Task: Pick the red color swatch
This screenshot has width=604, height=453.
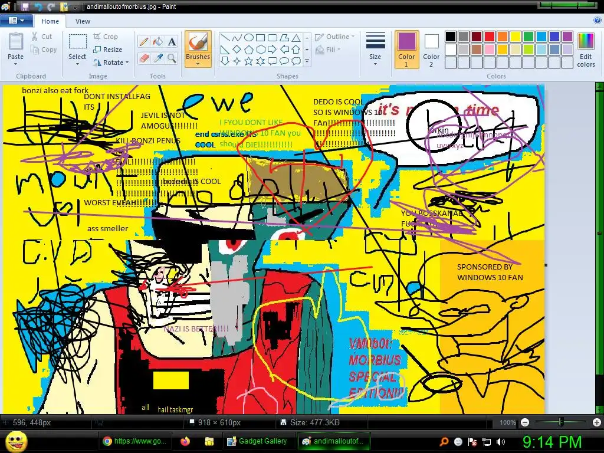Action: (490, 37)
